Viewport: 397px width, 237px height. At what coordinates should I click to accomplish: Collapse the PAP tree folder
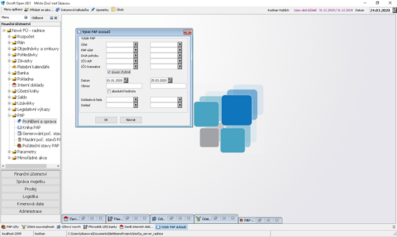click(x=9, y=115)
